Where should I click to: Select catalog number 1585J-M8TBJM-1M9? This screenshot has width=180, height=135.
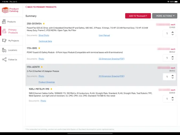tap(39, 89)
